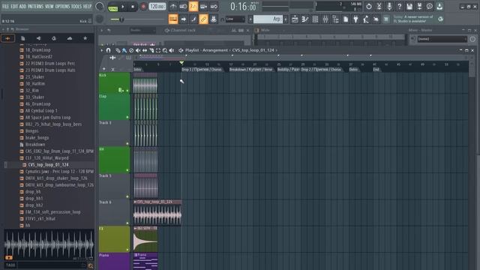Click the save project floppy icon

pyautogui.click(x=409, y=7)
